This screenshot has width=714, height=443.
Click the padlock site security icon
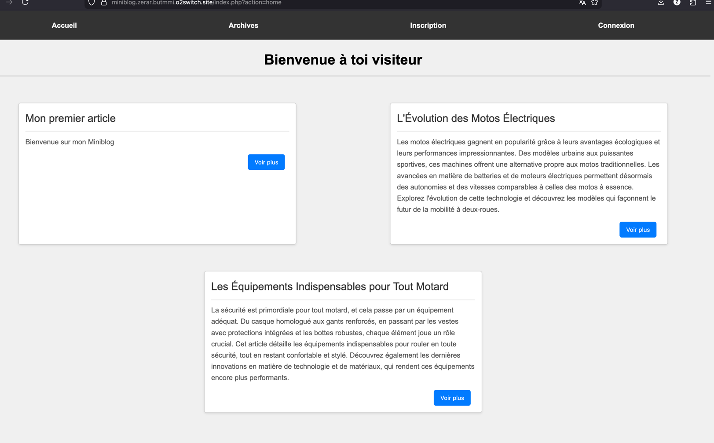point(103,3)
